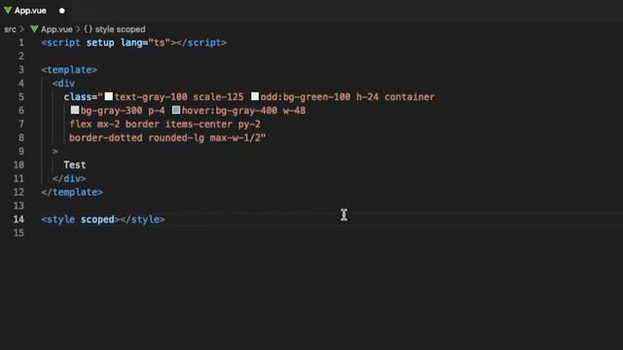This screenshot has width=623, height=350.
Task: Click the 'Test' text on line 10
Action: click(75, 165)
